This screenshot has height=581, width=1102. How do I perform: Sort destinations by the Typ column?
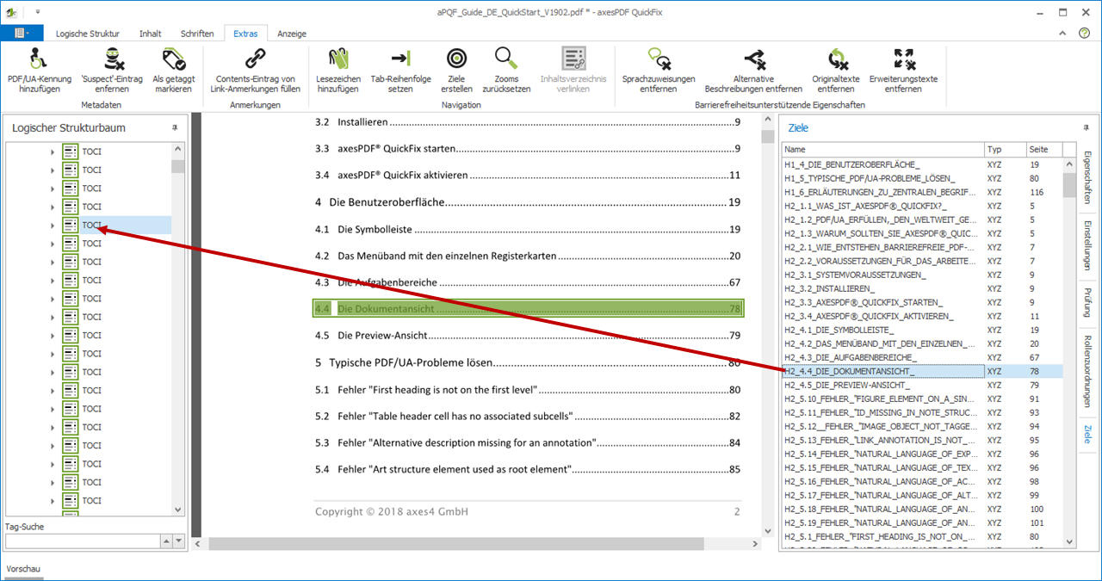click(x=1006, y=149)
